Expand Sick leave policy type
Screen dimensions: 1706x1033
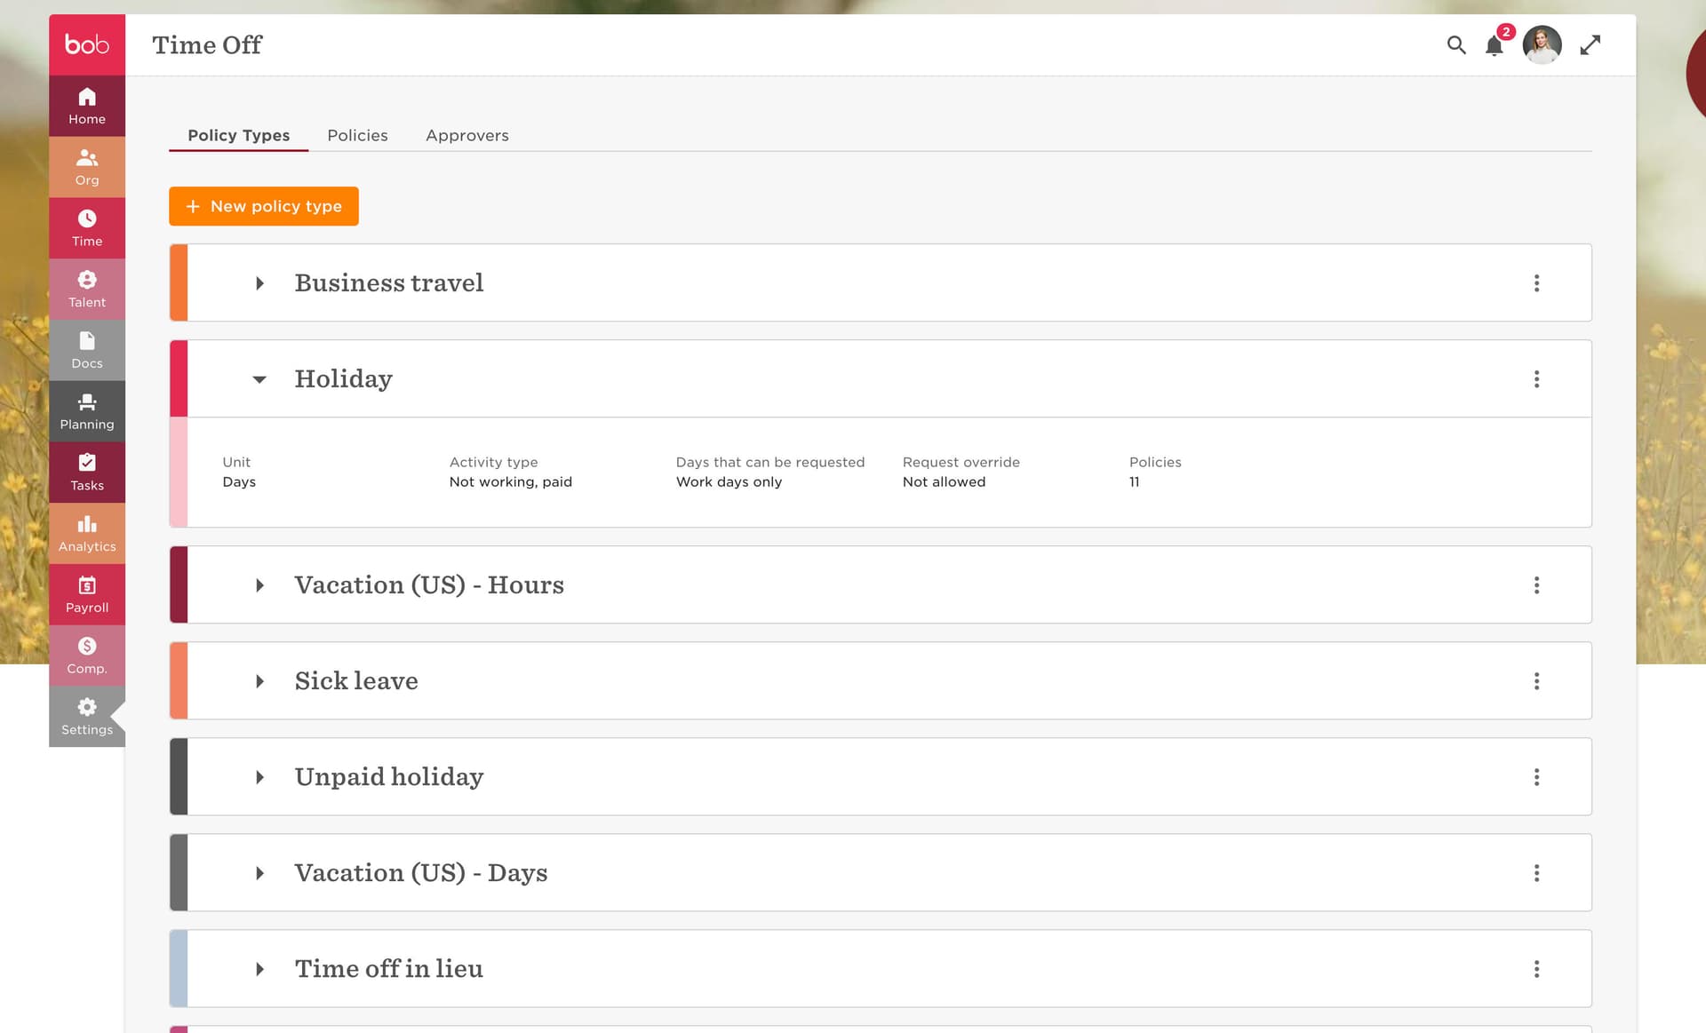click(259, 681)
